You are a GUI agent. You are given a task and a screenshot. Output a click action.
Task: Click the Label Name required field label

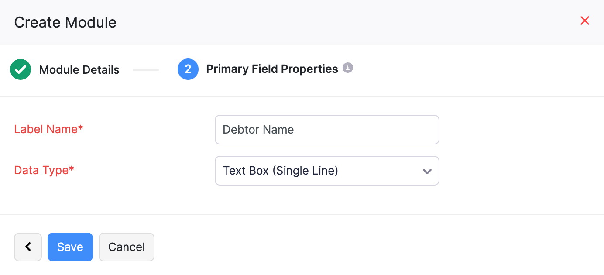pyautogui.click(x=48, y=129)
